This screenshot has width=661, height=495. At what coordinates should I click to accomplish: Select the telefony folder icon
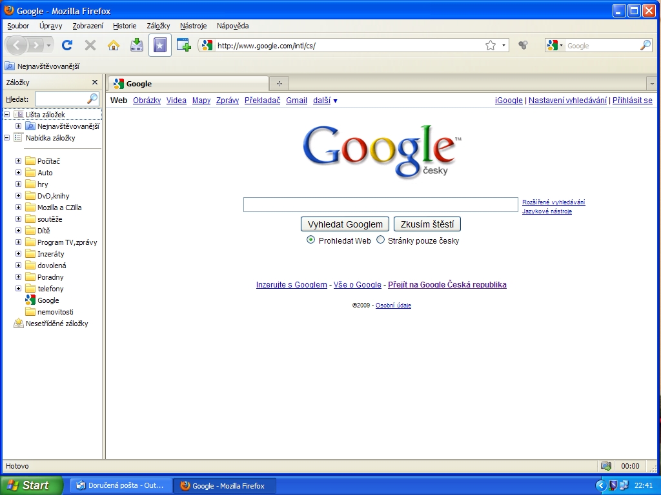30,288
